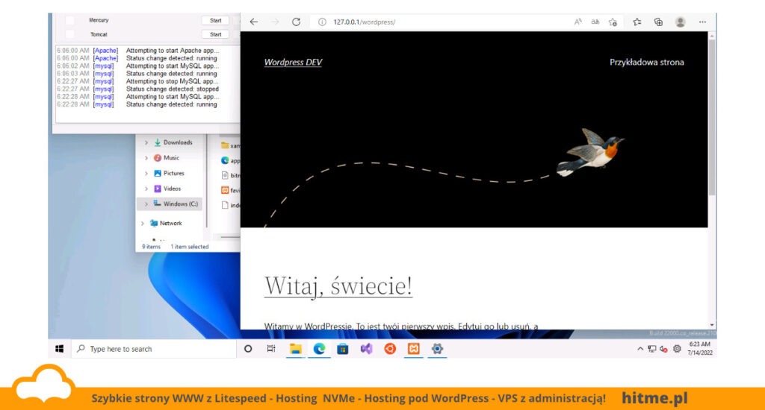Select Downloads in the navigation pane
This screenshot has width=765, height=410.
[178, 142]
